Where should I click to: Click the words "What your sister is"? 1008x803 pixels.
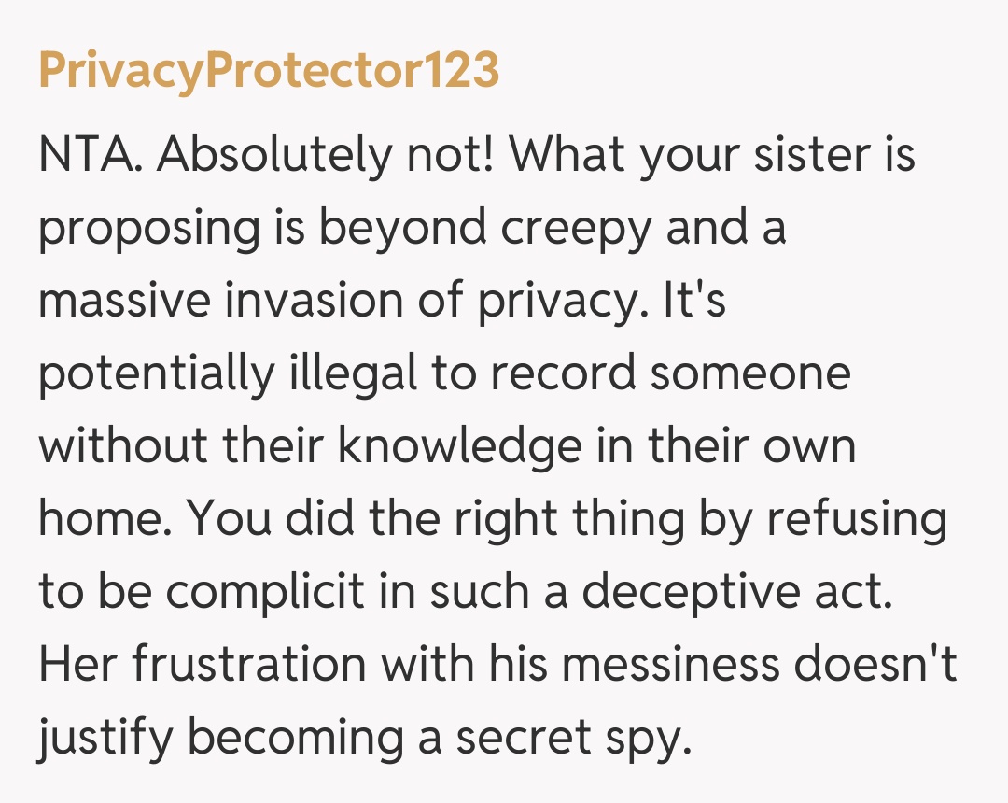coord(712,155)
